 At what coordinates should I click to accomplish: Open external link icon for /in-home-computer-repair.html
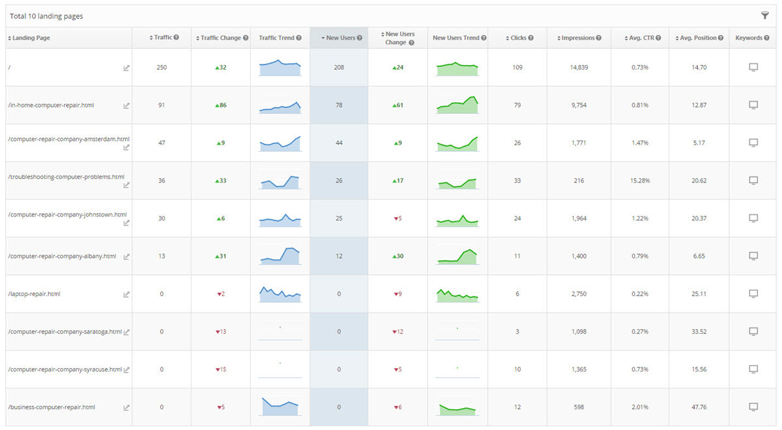[126, 106]
